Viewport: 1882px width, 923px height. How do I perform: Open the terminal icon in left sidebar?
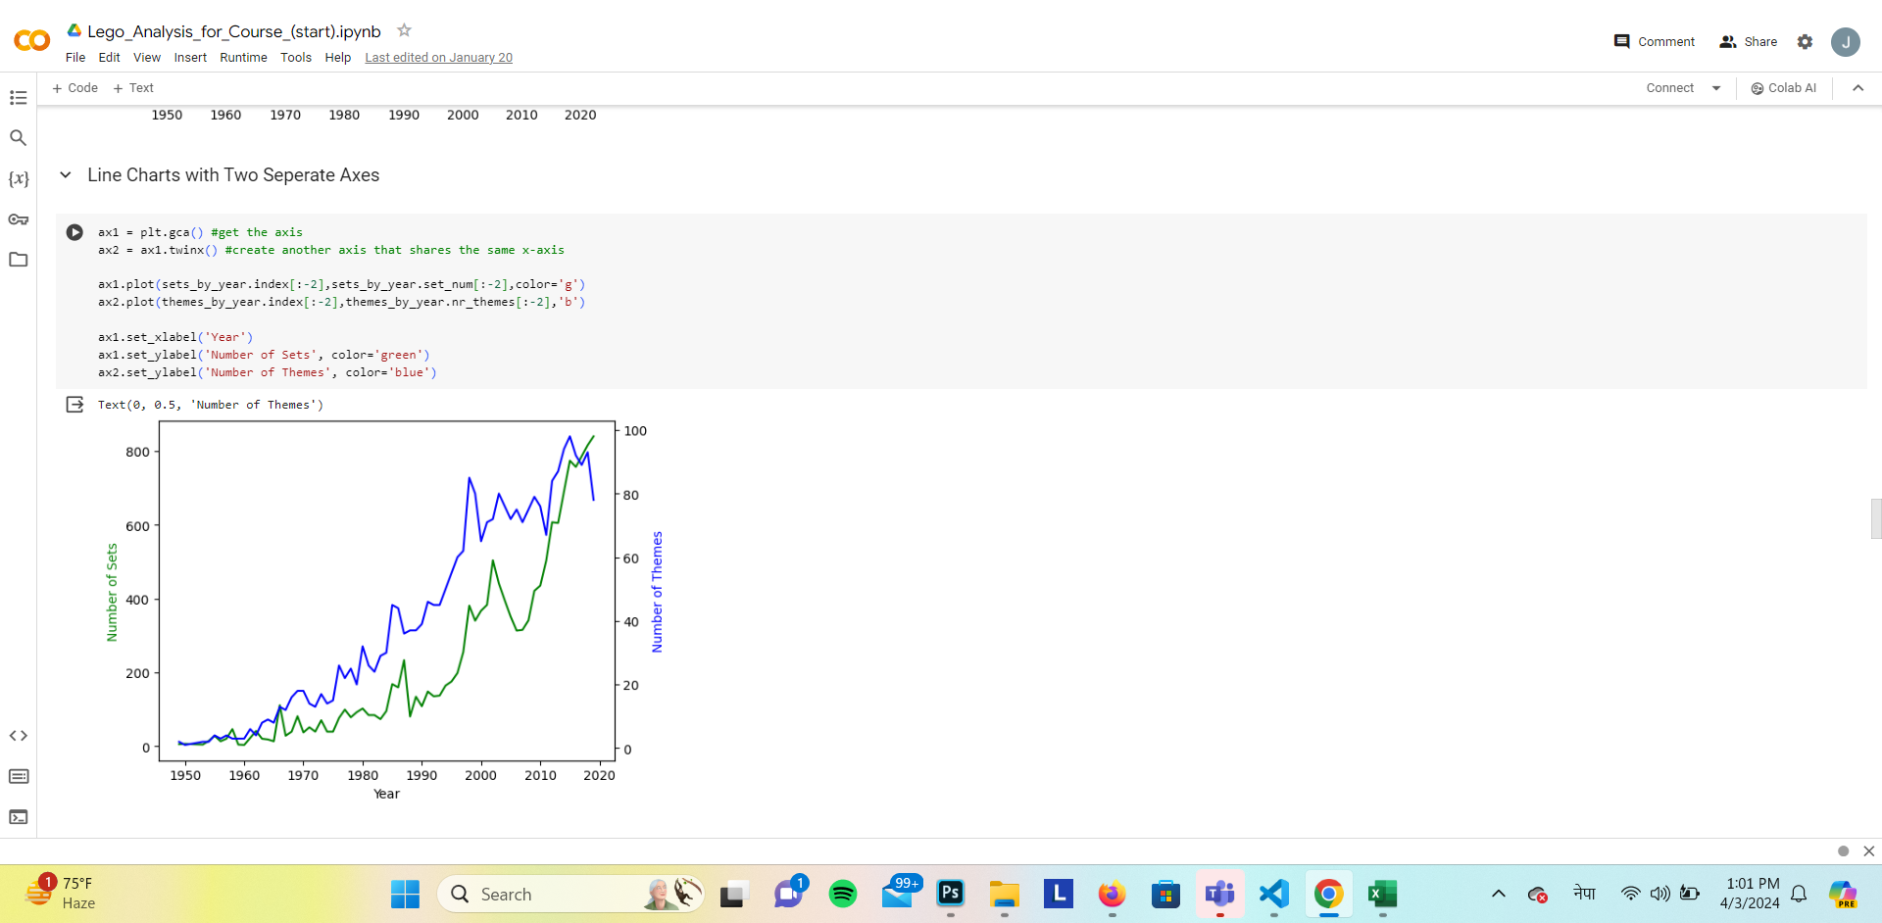[18, 817]
